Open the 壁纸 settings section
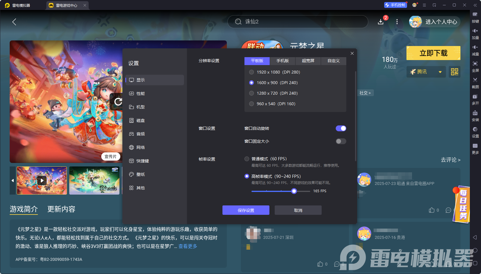 click(155, 174)
